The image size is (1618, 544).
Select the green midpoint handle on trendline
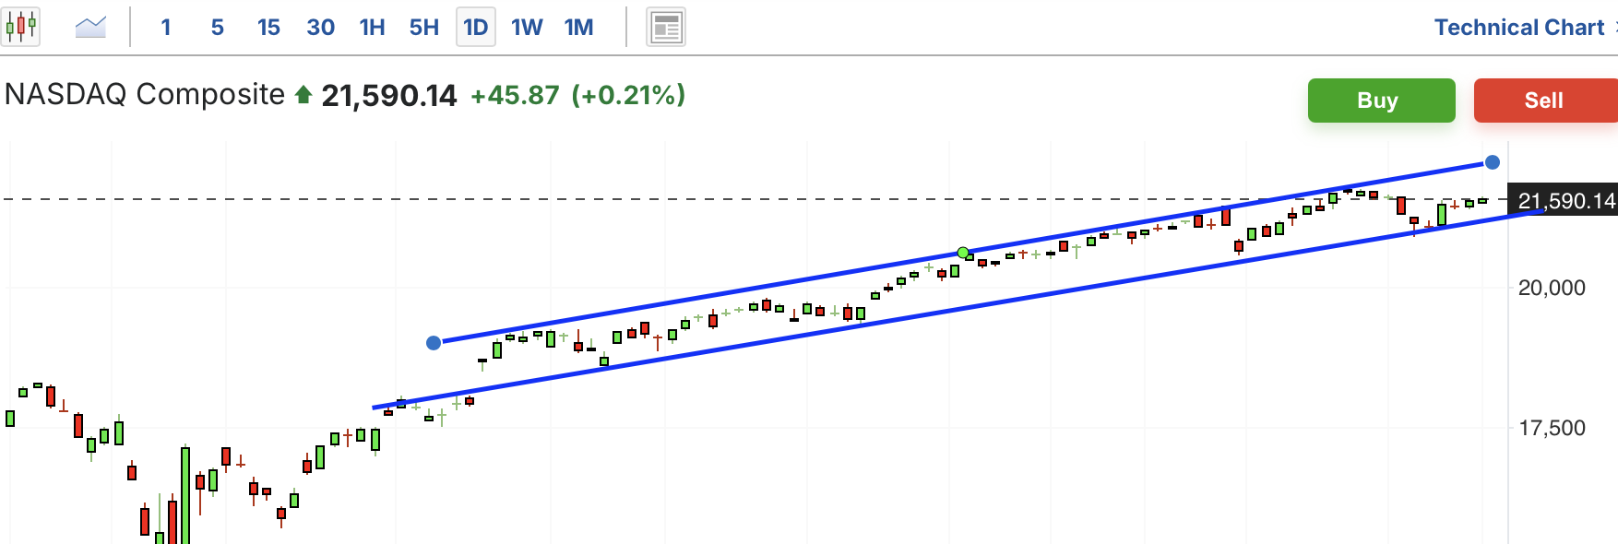(x=963, y=253)
